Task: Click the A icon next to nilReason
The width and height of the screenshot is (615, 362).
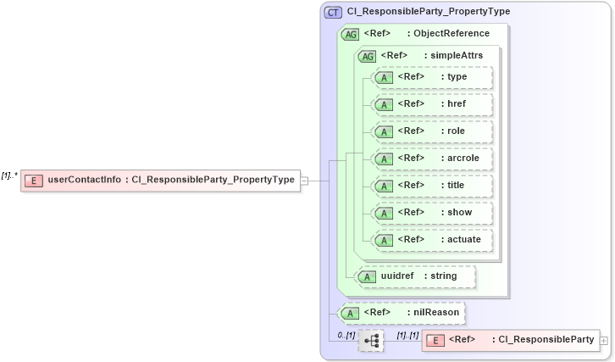Action: (x=350, y=314)
